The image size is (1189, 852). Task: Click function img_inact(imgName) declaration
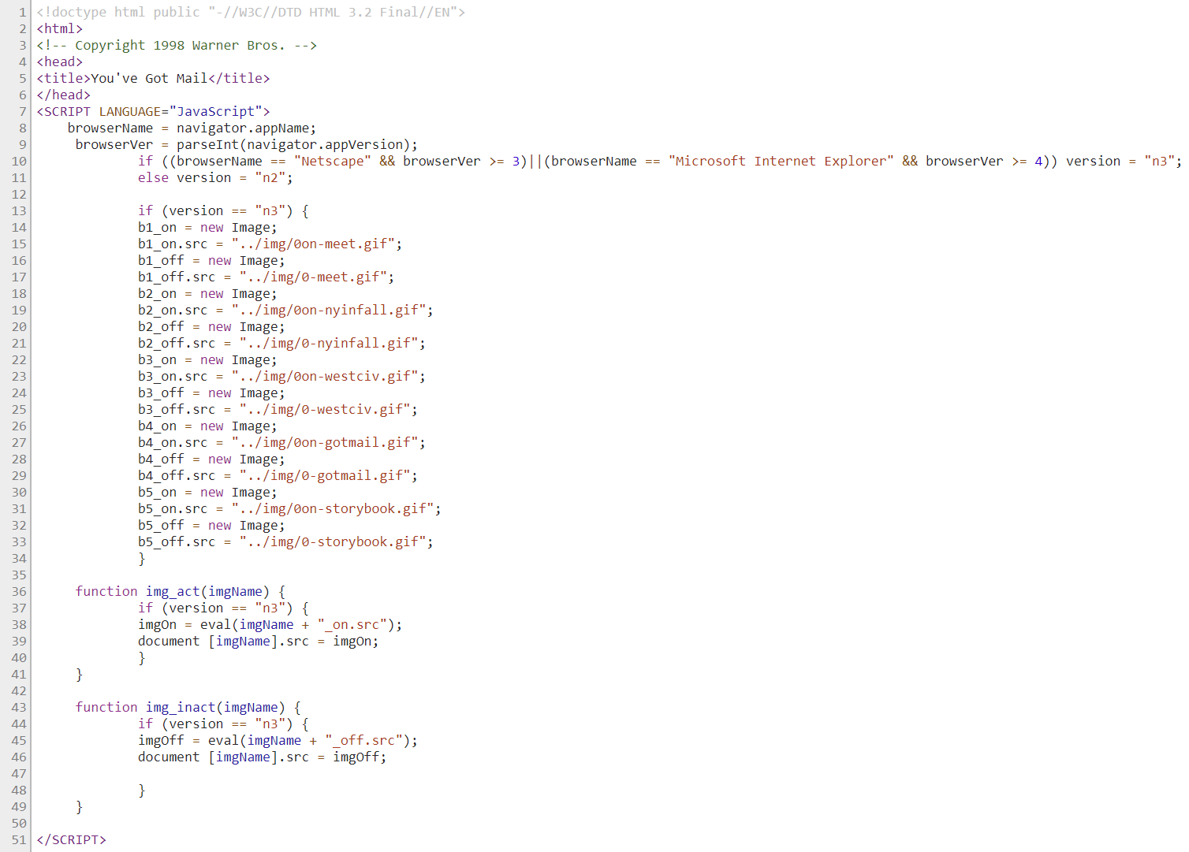[188, 707]
